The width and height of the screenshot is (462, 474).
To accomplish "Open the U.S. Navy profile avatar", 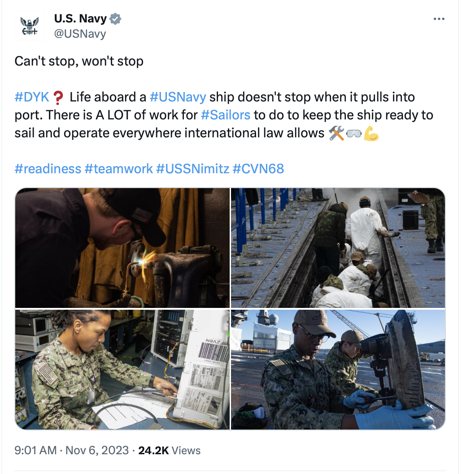I will 29,26.
